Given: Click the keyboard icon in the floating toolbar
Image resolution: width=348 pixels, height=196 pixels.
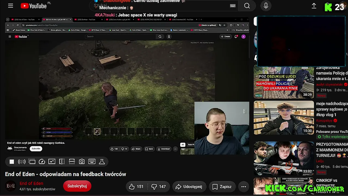Looking at the screenshot, I should coord(92,162).
